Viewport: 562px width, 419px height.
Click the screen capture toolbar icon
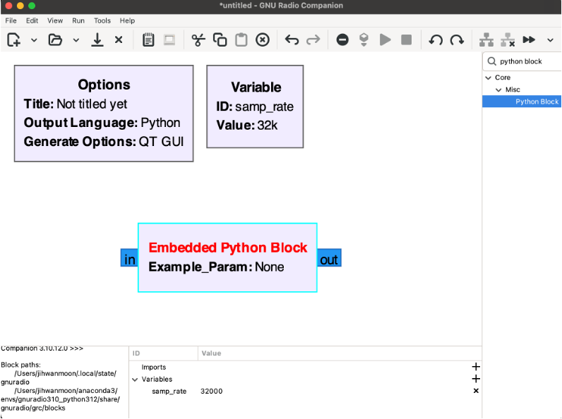[x=169, y=40]
